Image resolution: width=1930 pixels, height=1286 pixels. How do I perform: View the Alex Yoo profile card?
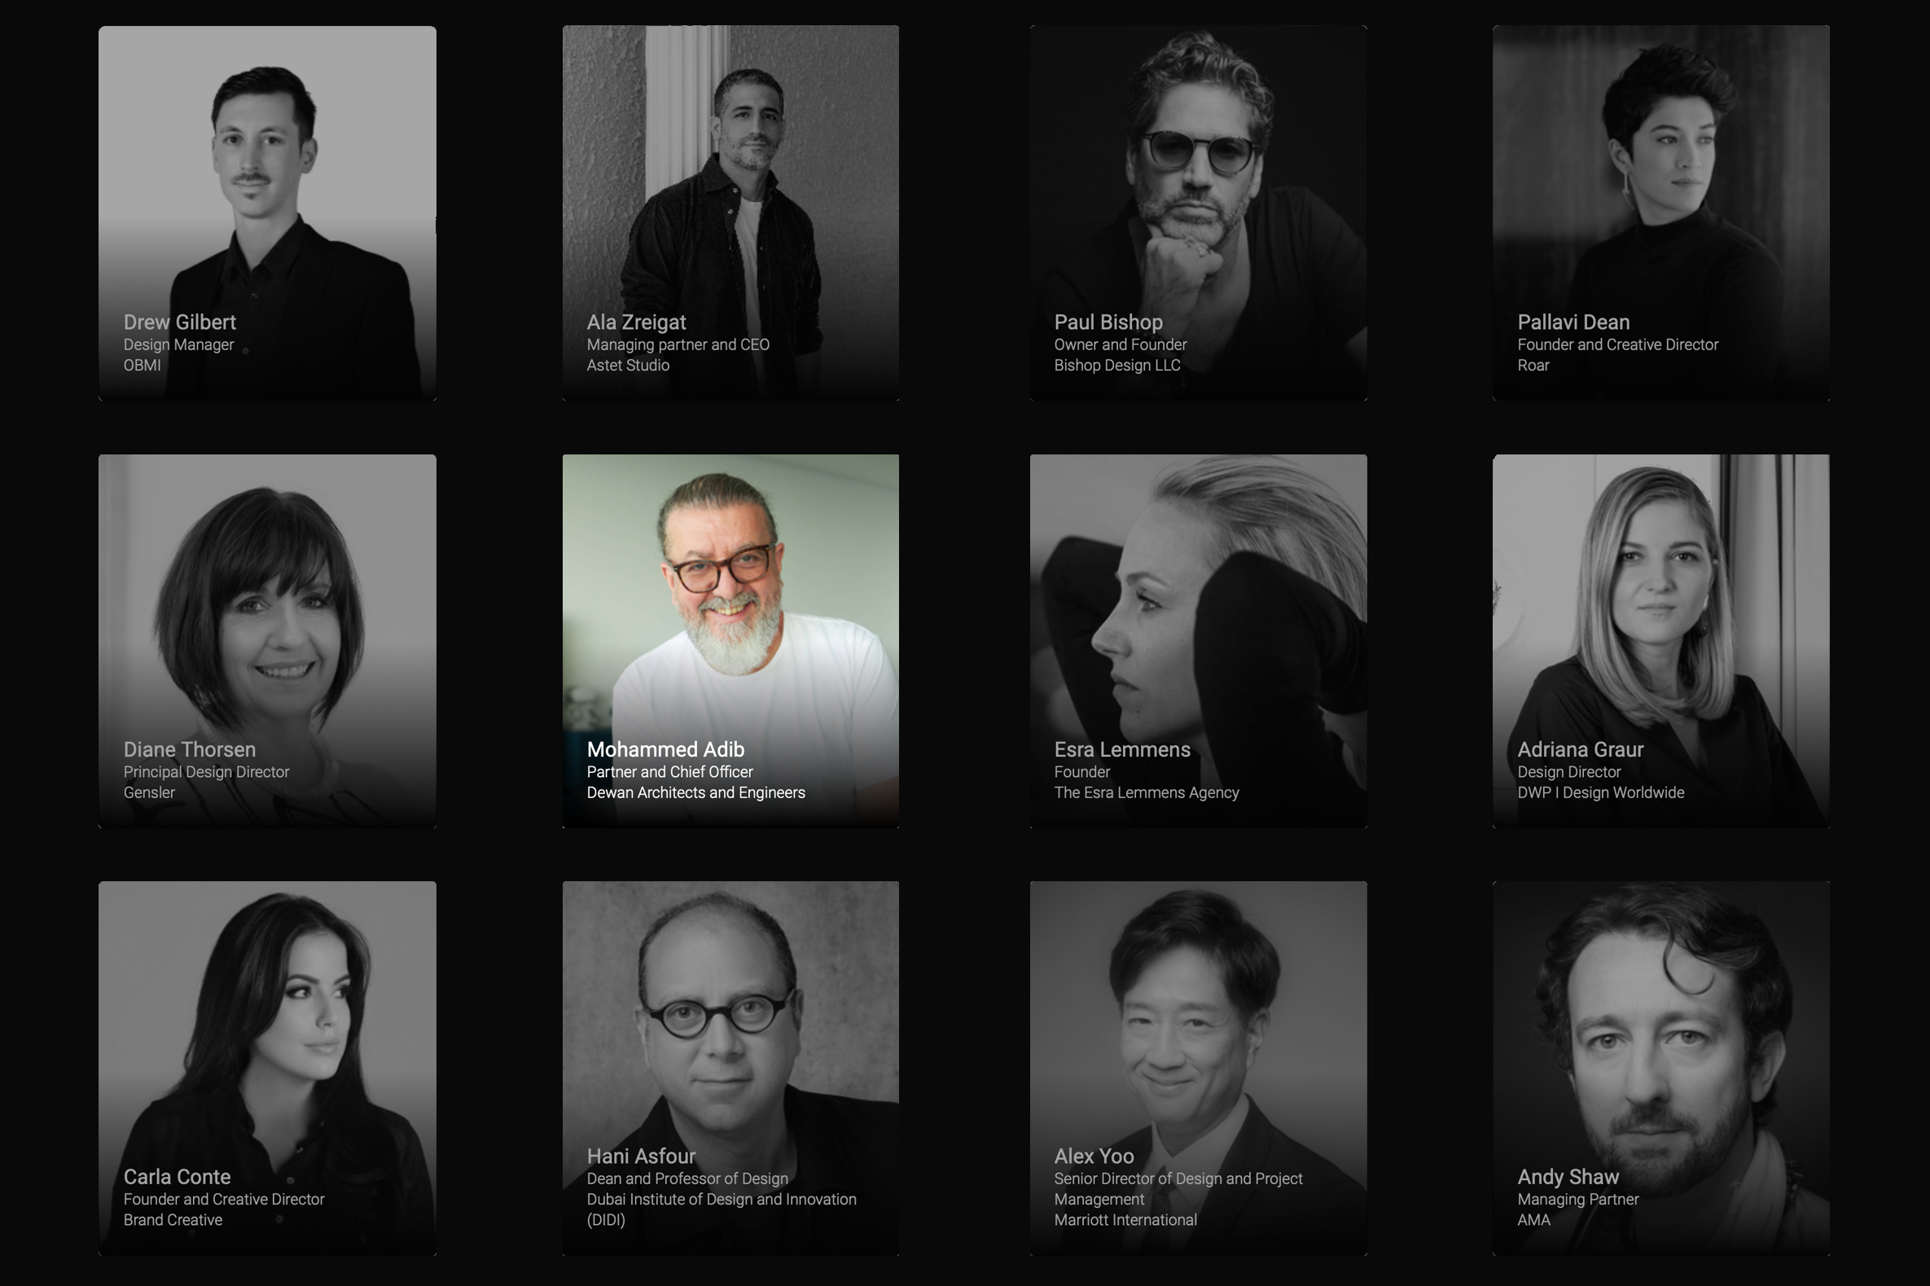click(1198, 1068)
